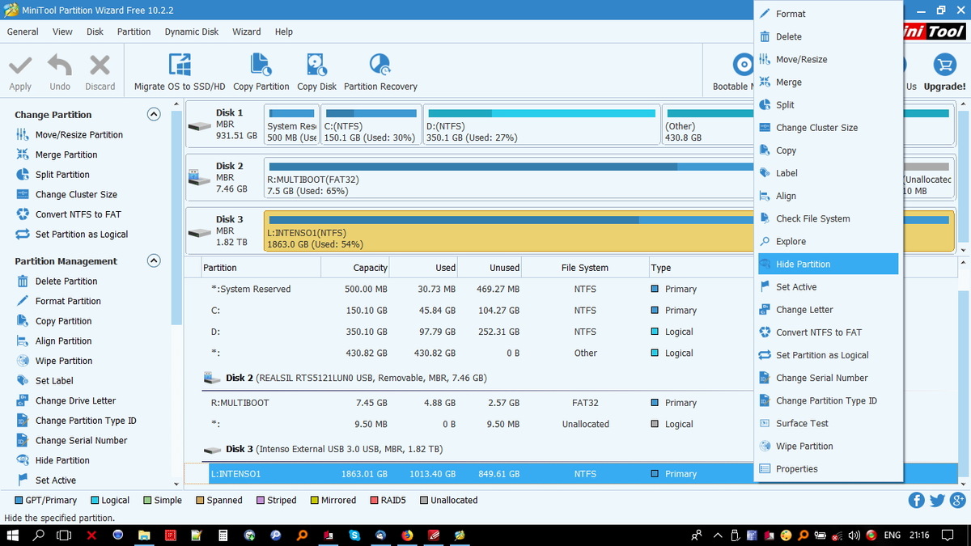The width and height of the screenshot is (971, 546).
Task: Select the R:MULTIBOOT row in partition list
Action: click(x=469, y=403)
